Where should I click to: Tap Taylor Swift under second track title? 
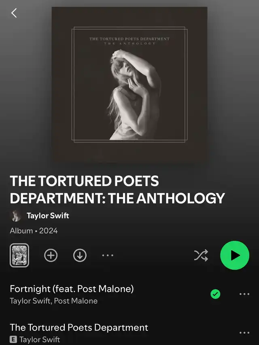click(40, 339)
